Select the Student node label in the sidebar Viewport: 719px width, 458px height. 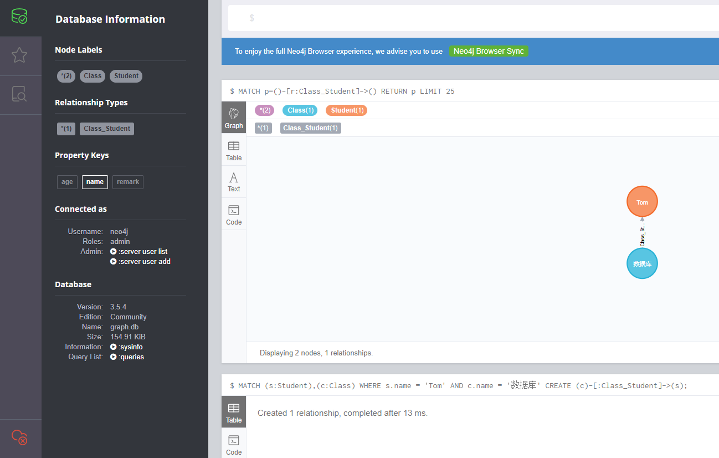(126, 76)
